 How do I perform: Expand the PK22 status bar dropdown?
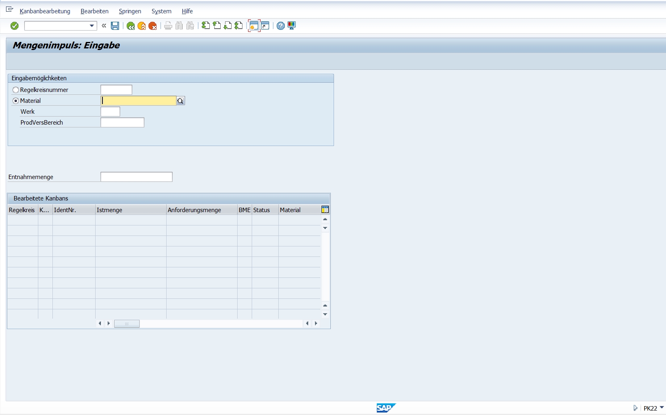coord(662,408)
